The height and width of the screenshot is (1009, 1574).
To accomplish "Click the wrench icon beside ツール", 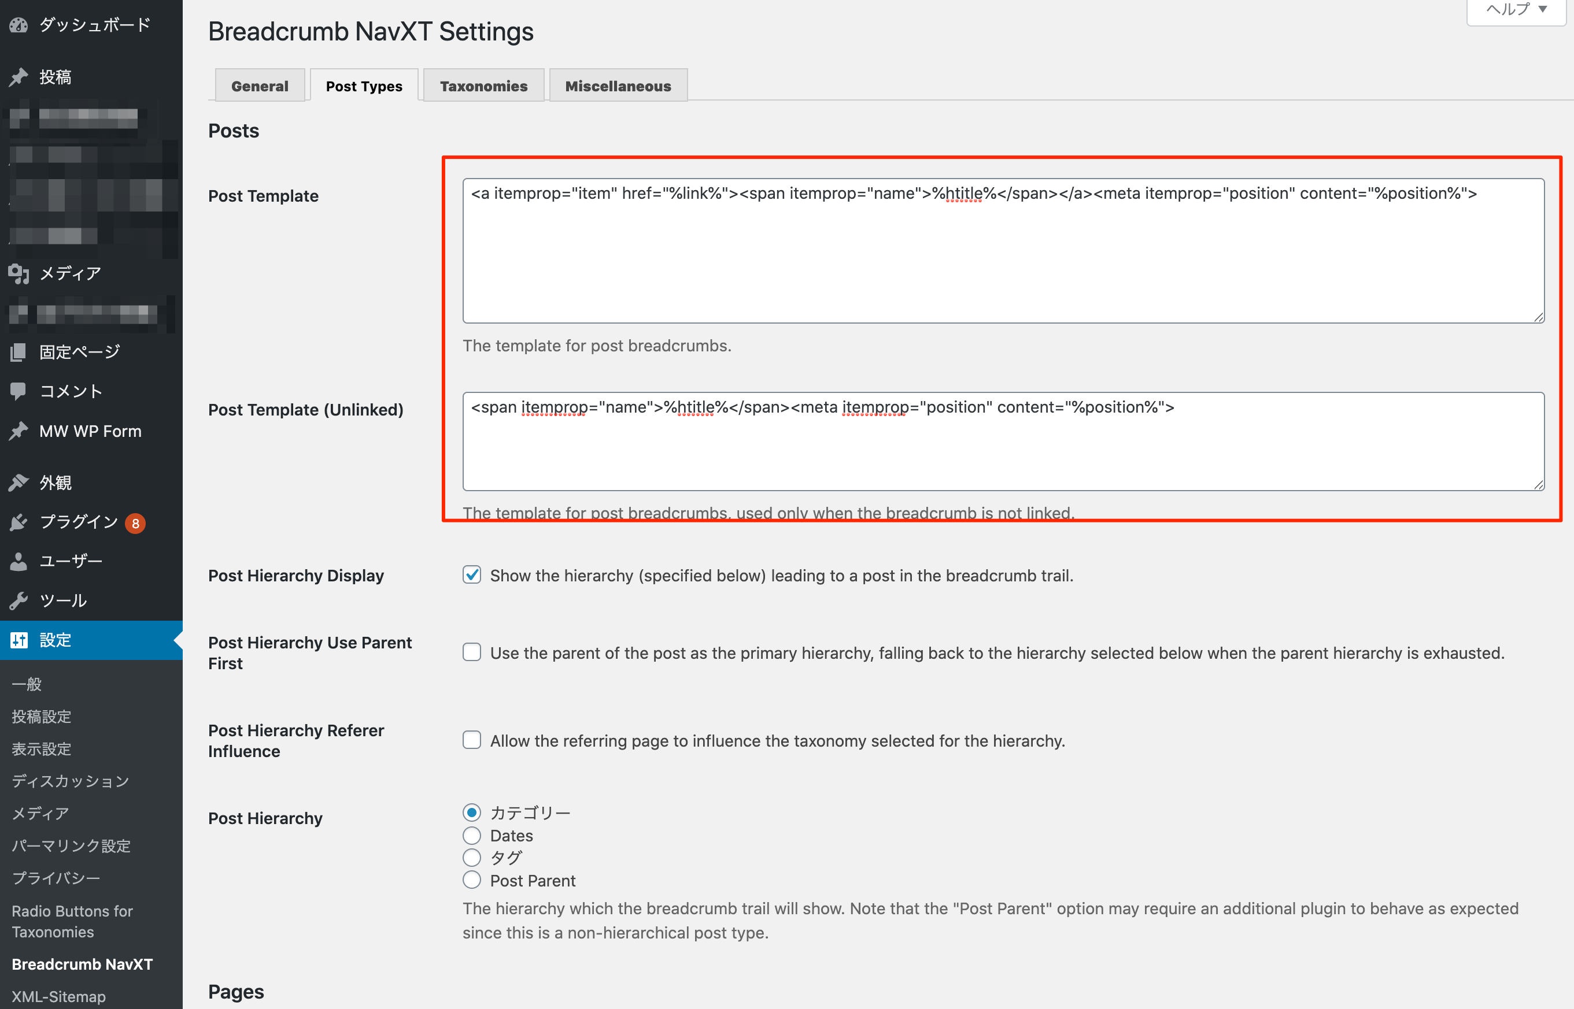I will (x=19, y=601).
